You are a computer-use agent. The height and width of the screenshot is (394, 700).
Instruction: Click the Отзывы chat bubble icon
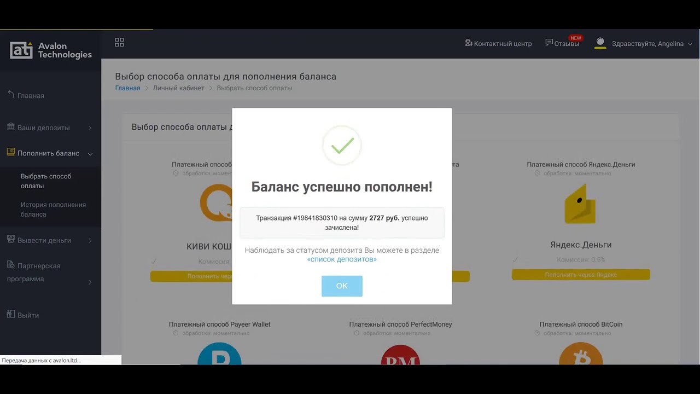[549, 43]
